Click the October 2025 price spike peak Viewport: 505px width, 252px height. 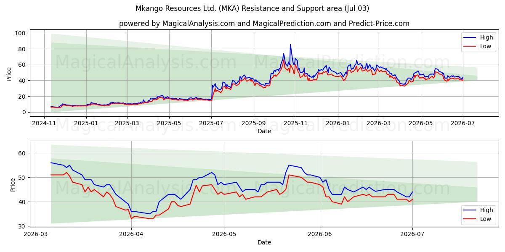(x=290, y=45)
